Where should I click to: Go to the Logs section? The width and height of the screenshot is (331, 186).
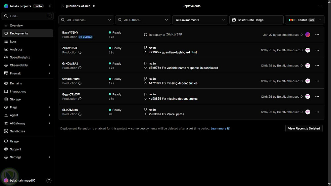[13, 41]
